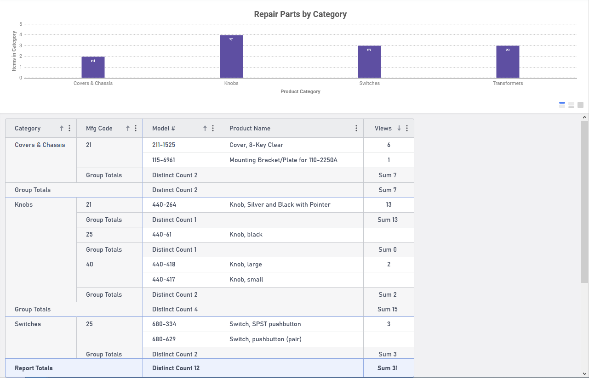Click the Transformers axis label

tap(508, 83)
